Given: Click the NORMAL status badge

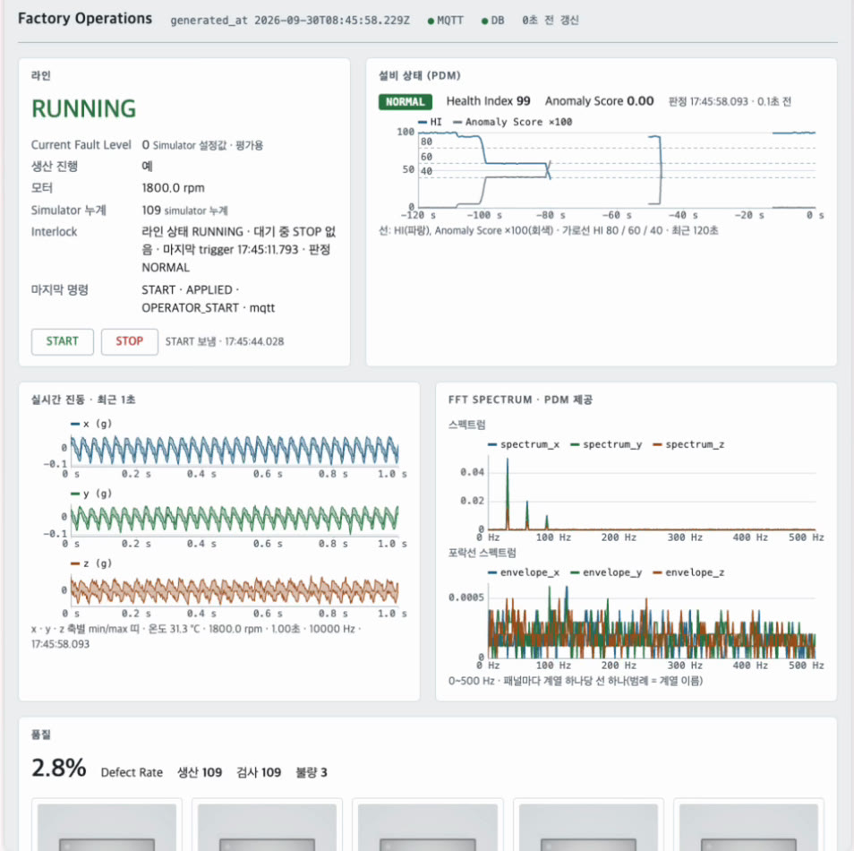Looking at the screenshot, I should [406, 102].
